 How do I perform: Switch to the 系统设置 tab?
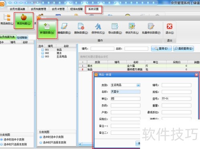click(x=94, y=9)
